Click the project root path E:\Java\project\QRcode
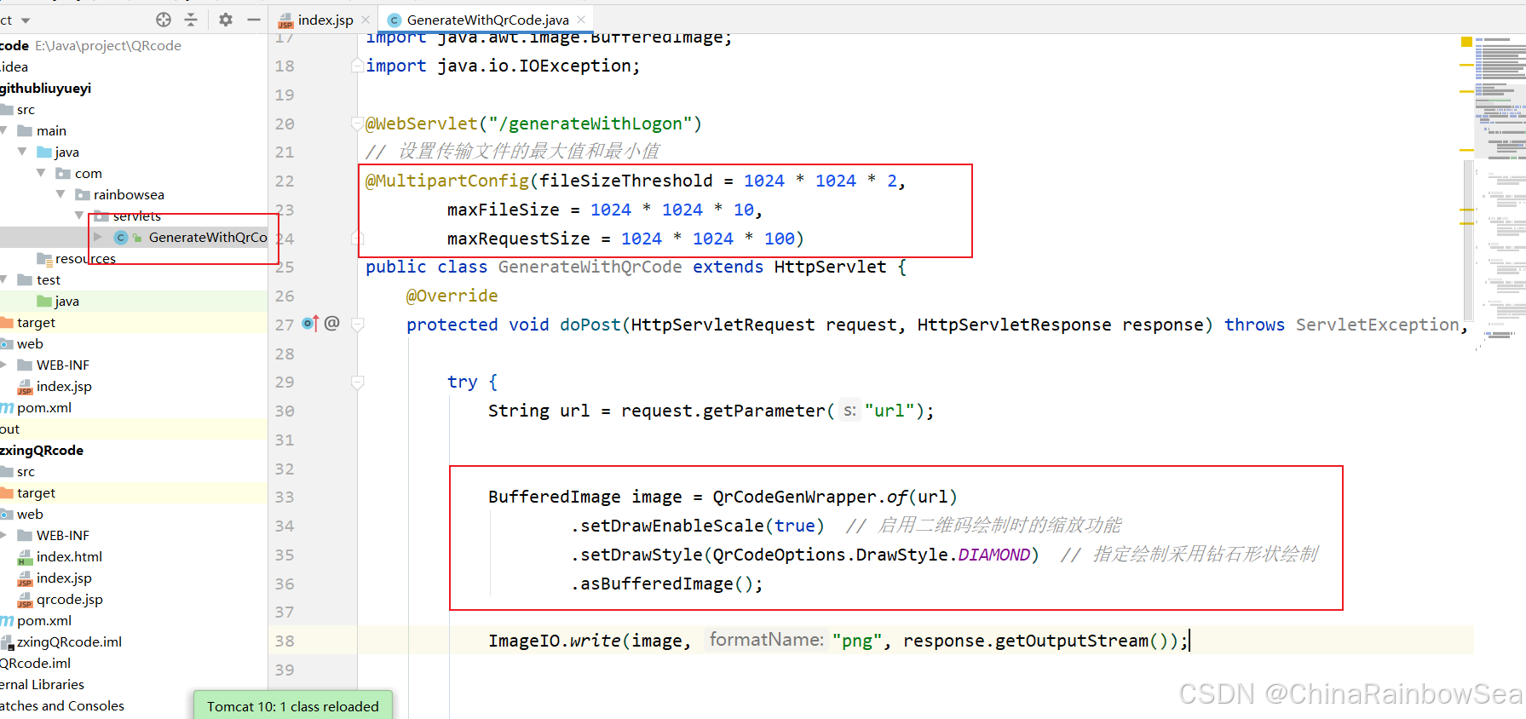1526x719 pixels. [x=108, y=45]
